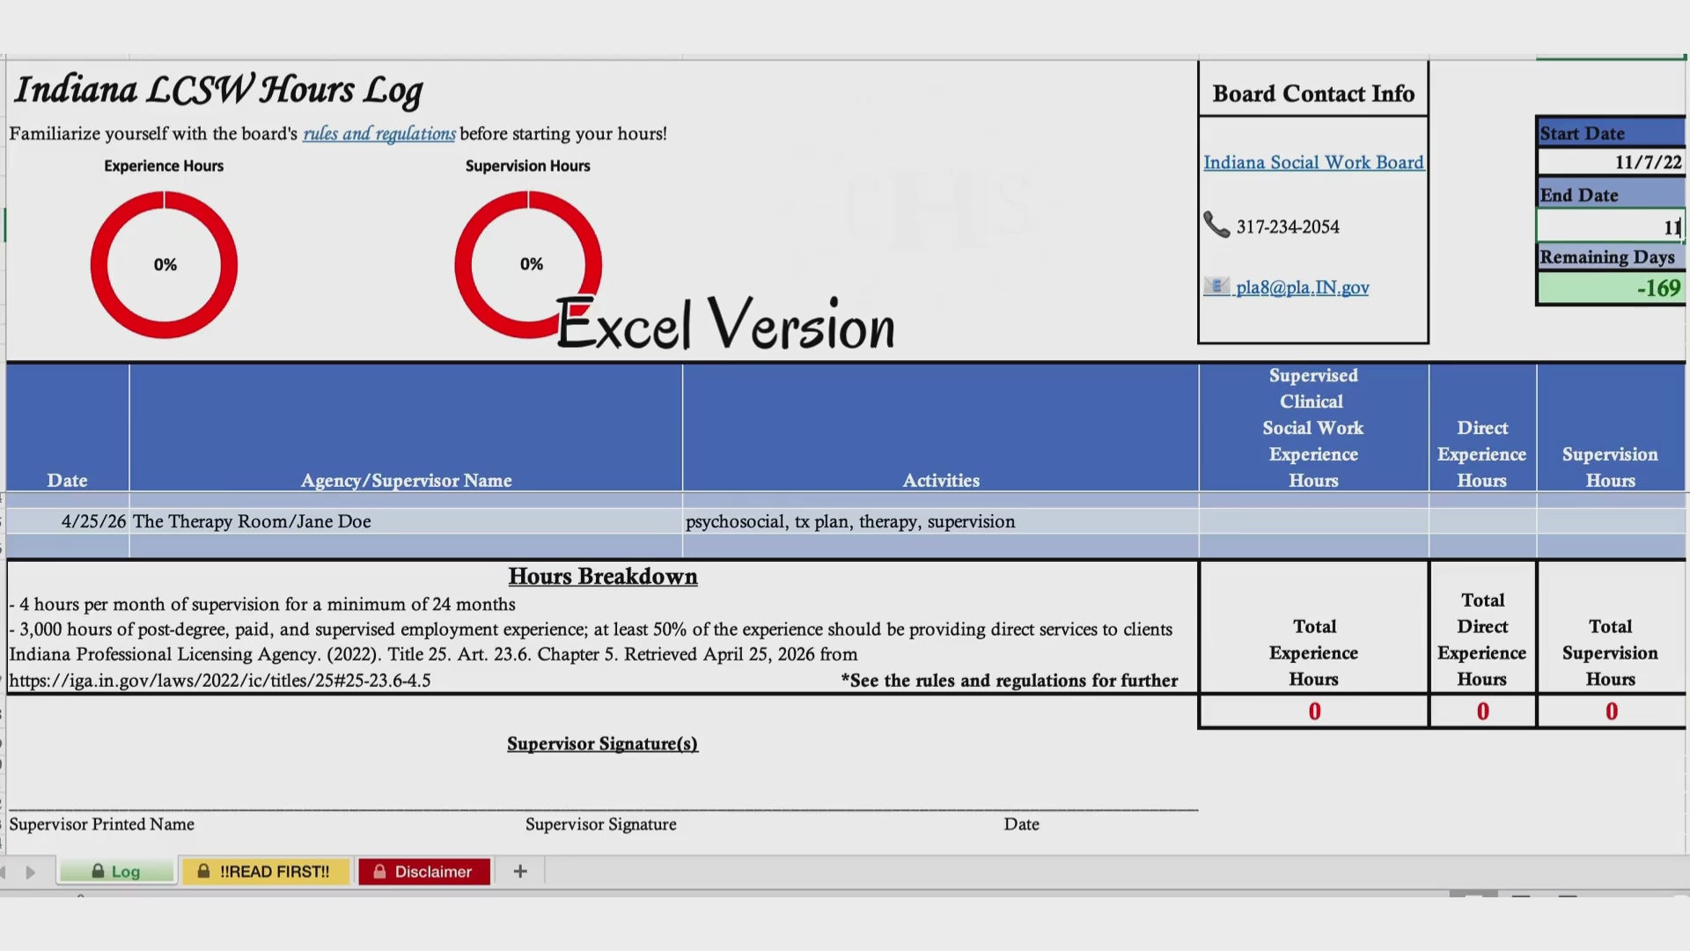Click the next sheet navigation arrow
The image size is (1690, 951).
click(31, 872)
